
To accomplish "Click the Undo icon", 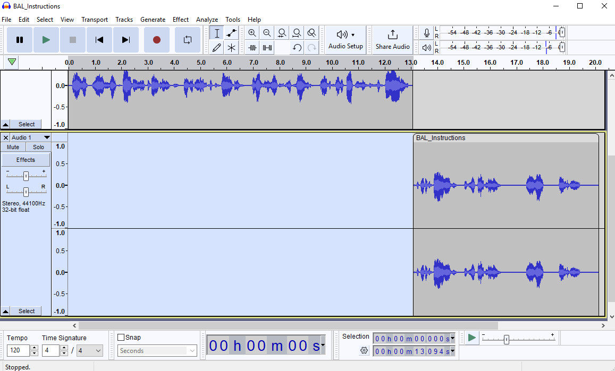I will click(296, 47).
